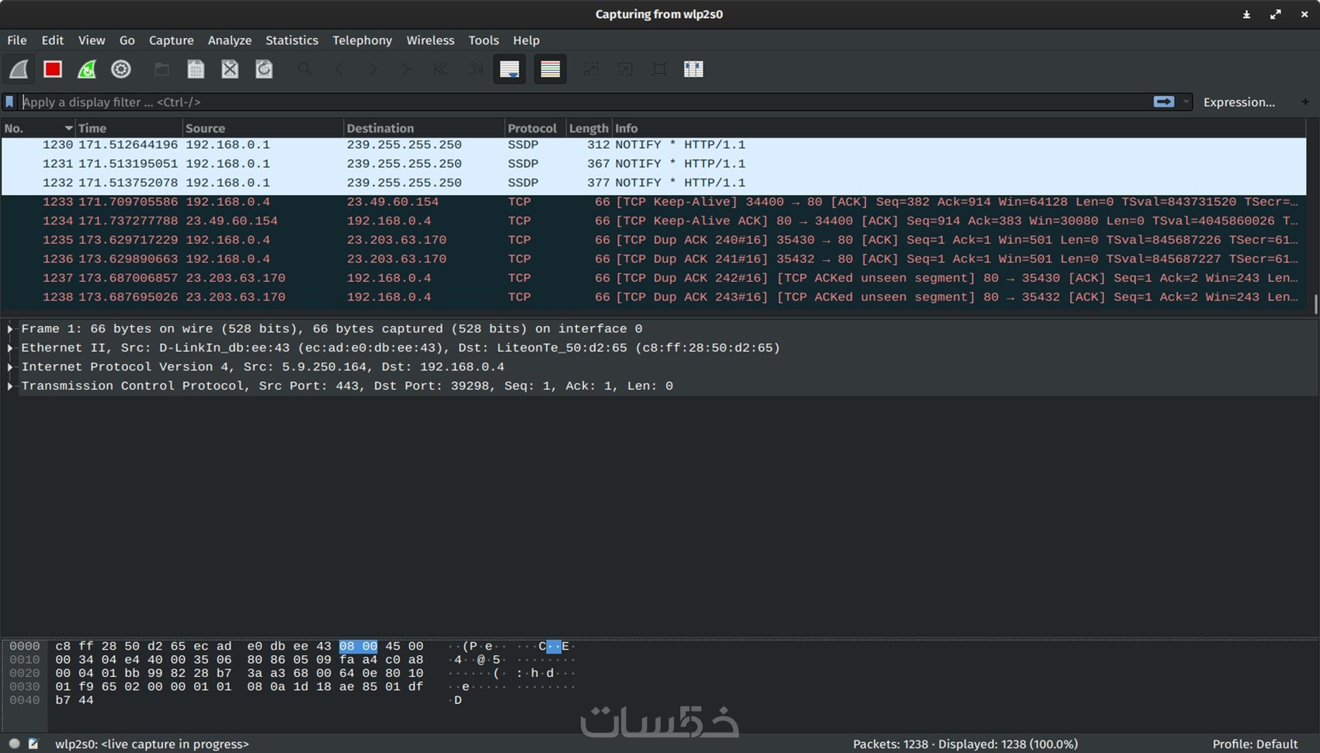Expand the Ethernet II details tree
Screen dimensions: 1320x753
pyautogui.click(x=10, y=348)
